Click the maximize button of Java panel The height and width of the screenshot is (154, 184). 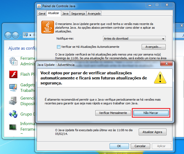157,5
